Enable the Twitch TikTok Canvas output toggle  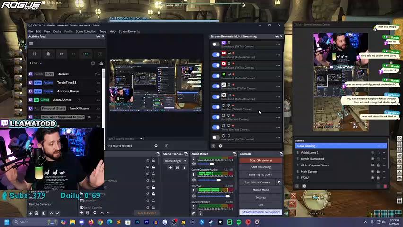click(x=216, y=44)
